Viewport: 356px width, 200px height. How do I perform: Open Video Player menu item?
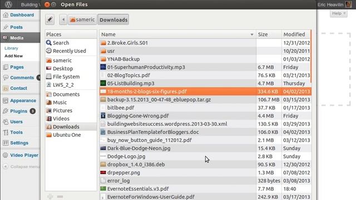[20, 156]
